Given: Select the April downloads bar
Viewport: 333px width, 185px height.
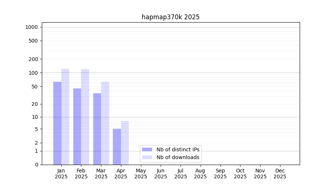Looking at the screenshot, I should coord(125,143).
